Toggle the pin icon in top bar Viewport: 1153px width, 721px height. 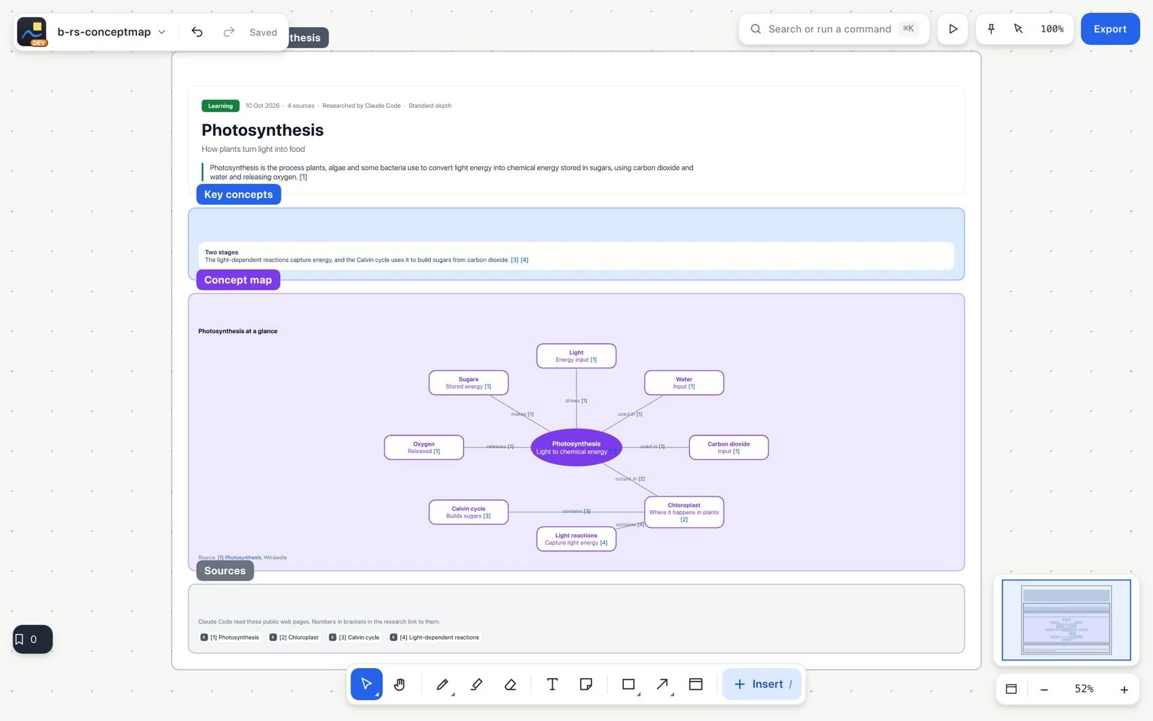pos(991,28)
